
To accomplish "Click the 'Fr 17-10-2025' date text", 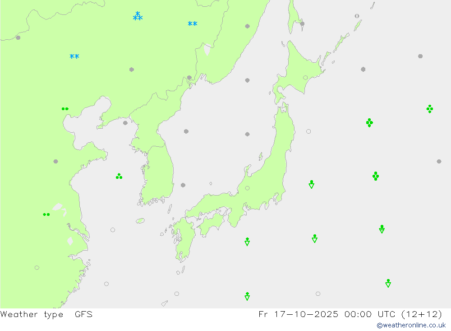I will coord(298,314).
